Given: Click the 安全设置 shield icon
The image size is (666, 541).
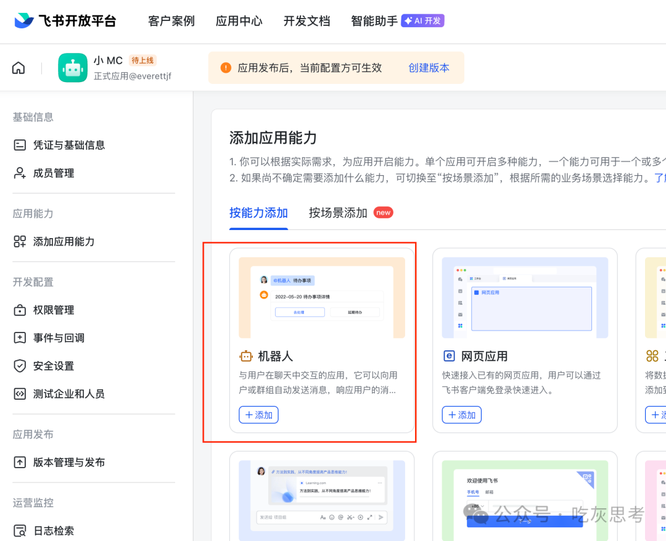Looking at the screenshot, I should click(20, 366).
